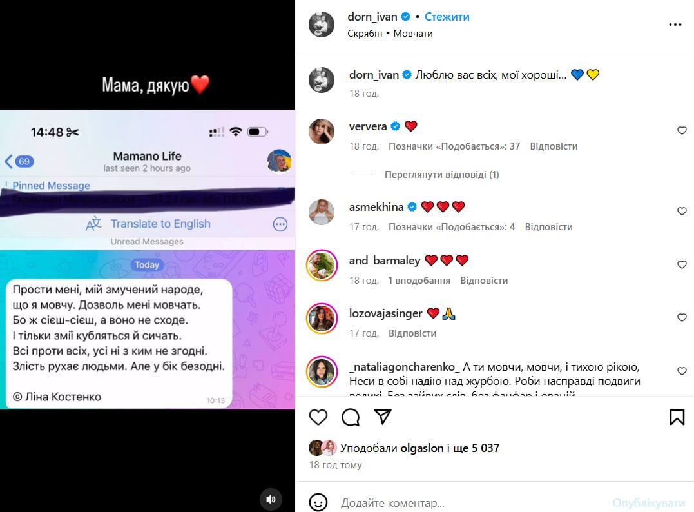Save the post with the bookmark icon
694x512 pixels.
[x=677, y=417]
